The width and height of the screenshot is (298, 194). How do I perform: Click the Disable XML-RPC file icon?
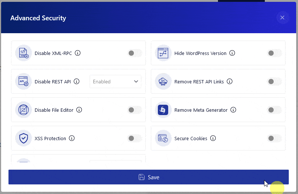tap(24, 53)
